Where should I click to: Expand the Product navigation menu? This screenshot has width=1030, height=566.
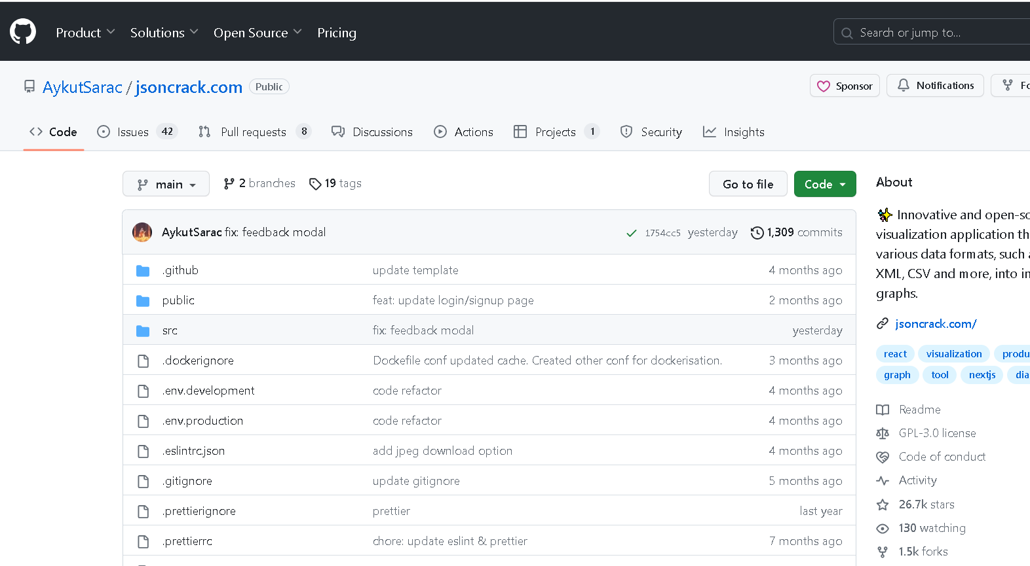point(85,33)
